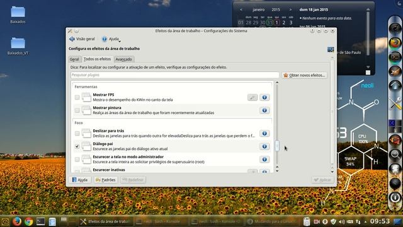Open the GIMP icon in the right dock

[x=395, y=71]
